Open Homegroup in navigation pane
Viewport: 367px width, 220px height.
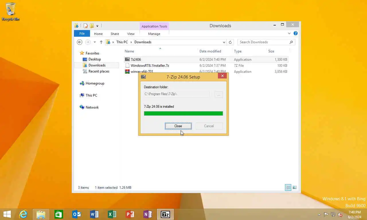(x=95, y=83)
